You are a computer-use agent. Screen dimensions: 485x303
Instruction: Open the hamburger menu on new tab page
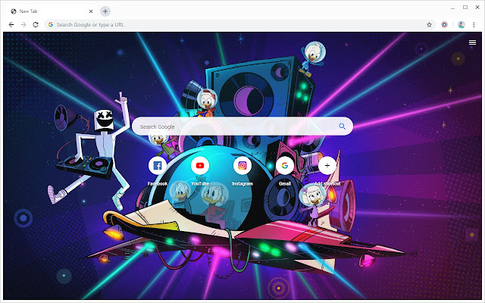coord(472,42)
